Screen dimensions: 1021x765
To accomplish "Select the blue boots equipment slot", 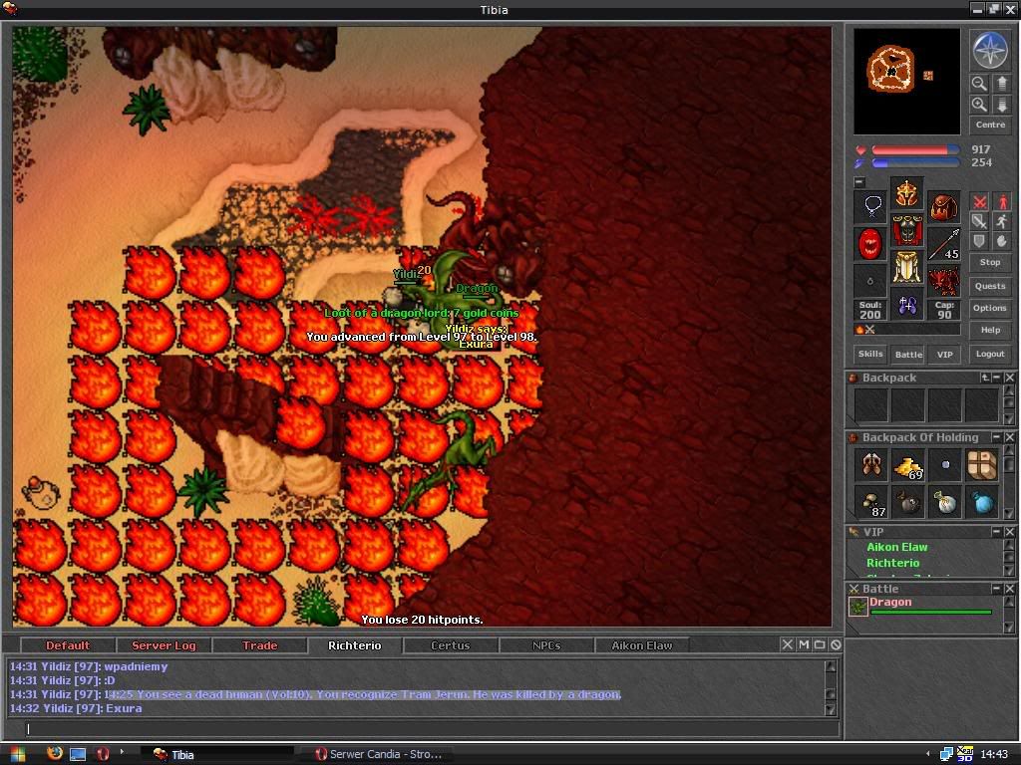I will (907, 305).
